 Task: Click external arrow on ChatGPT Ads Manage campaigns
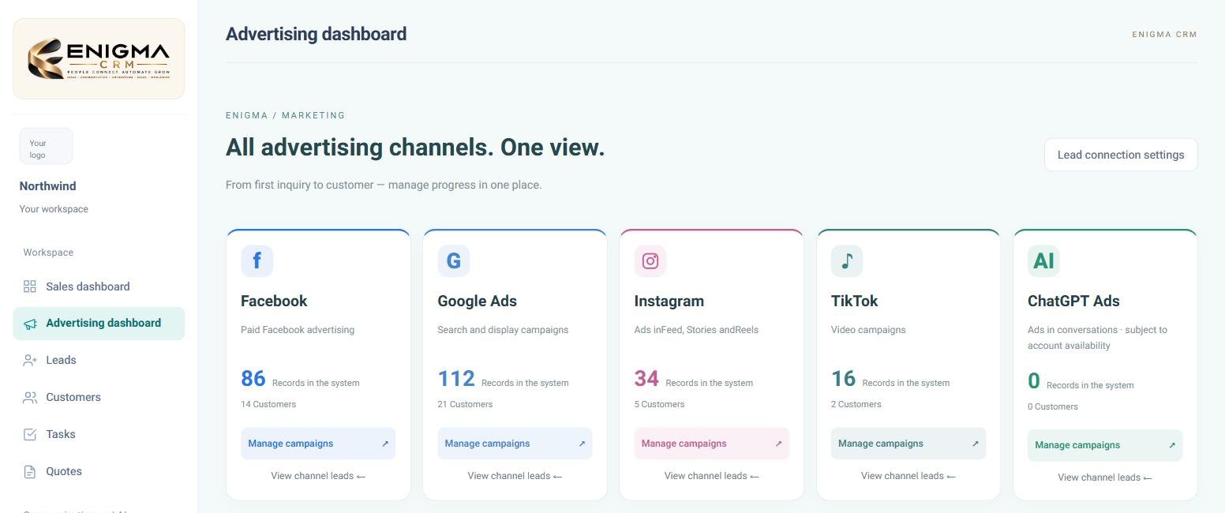pos(1172,445)
